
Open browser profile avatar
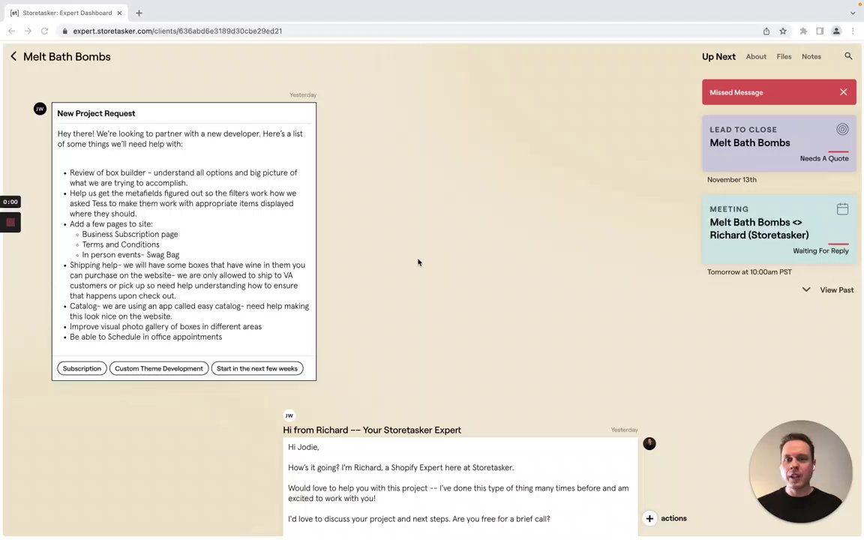point(836,31)
